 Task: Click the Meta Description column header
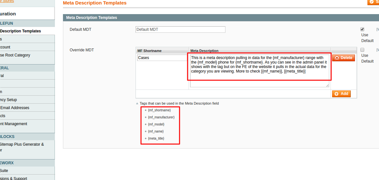tap(204, 51)
